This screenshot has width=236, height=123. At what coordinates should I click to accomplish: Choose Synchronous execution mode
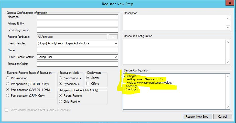click(60, 84)
